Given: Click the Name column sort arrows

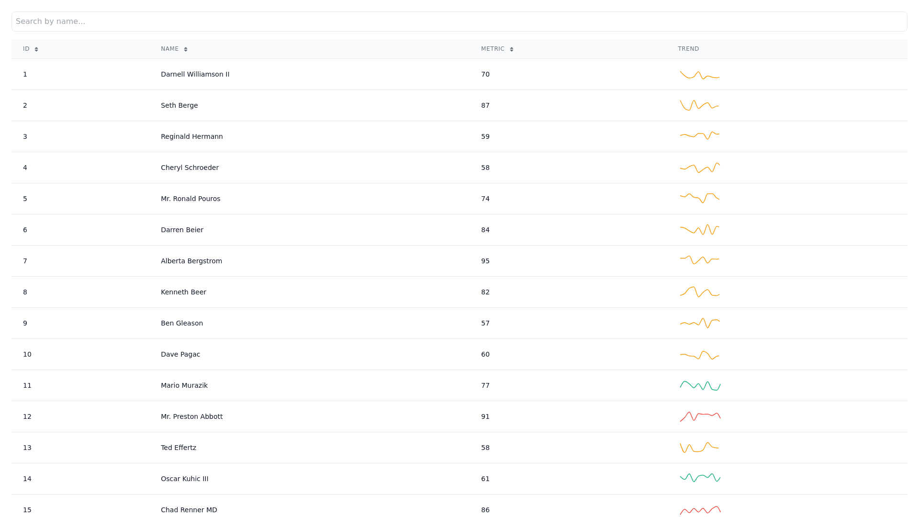Looking at the screenshot, I should [186, 49].
